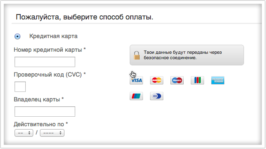Open the expiry month dropdown
The width and height of the screenshot is (266, 149).
[24, 133]
